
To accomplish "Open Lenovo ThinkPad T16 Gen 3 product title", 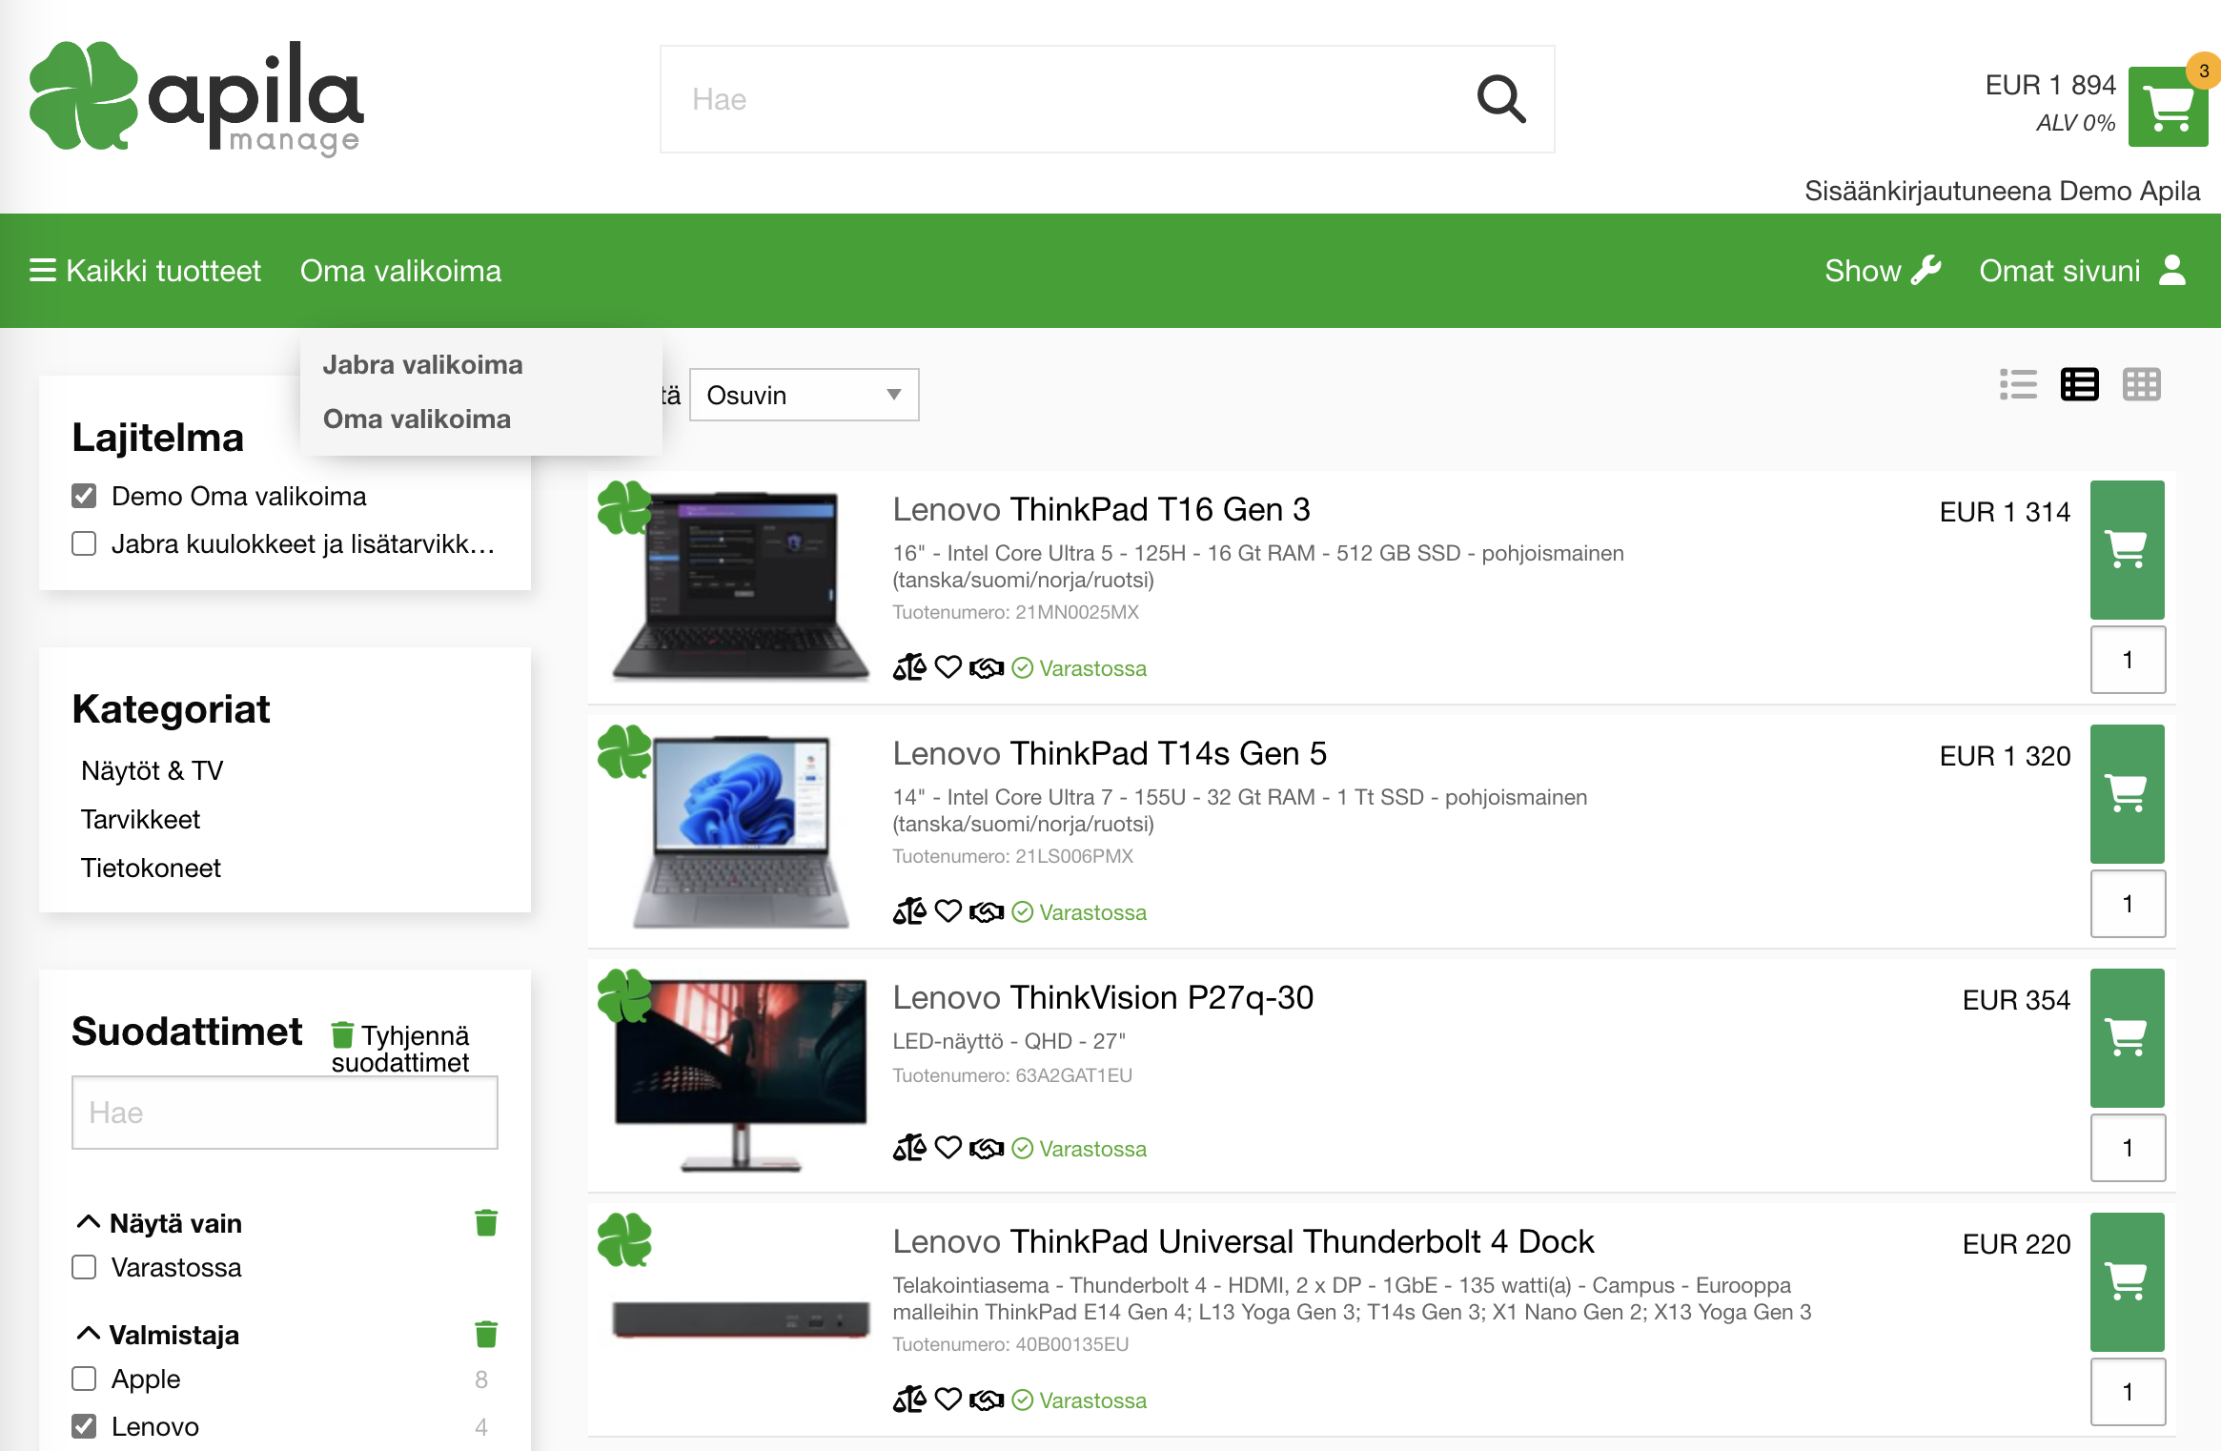I will pos(1101,509).
